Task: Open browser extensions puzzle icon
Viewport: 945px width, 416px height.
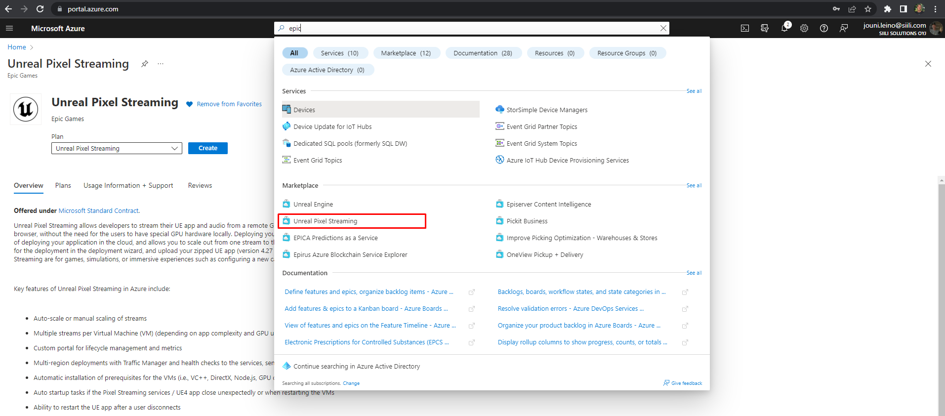Action: 888,9
